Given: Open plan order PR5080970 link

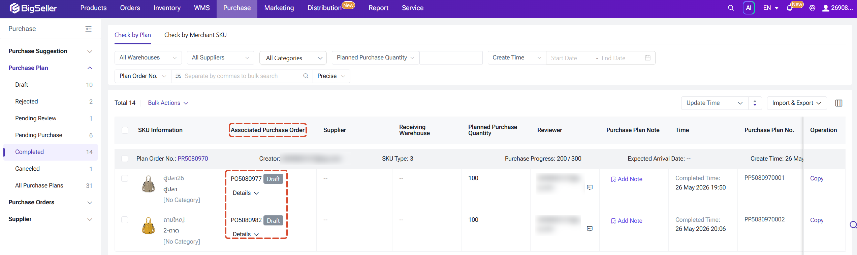Looking at the screenshot, I should [x=193, y=159].
